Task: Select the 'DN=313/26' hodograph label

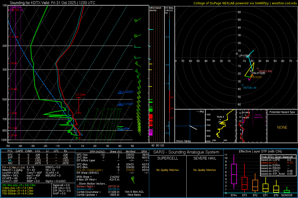Action: tap(258, 73)
